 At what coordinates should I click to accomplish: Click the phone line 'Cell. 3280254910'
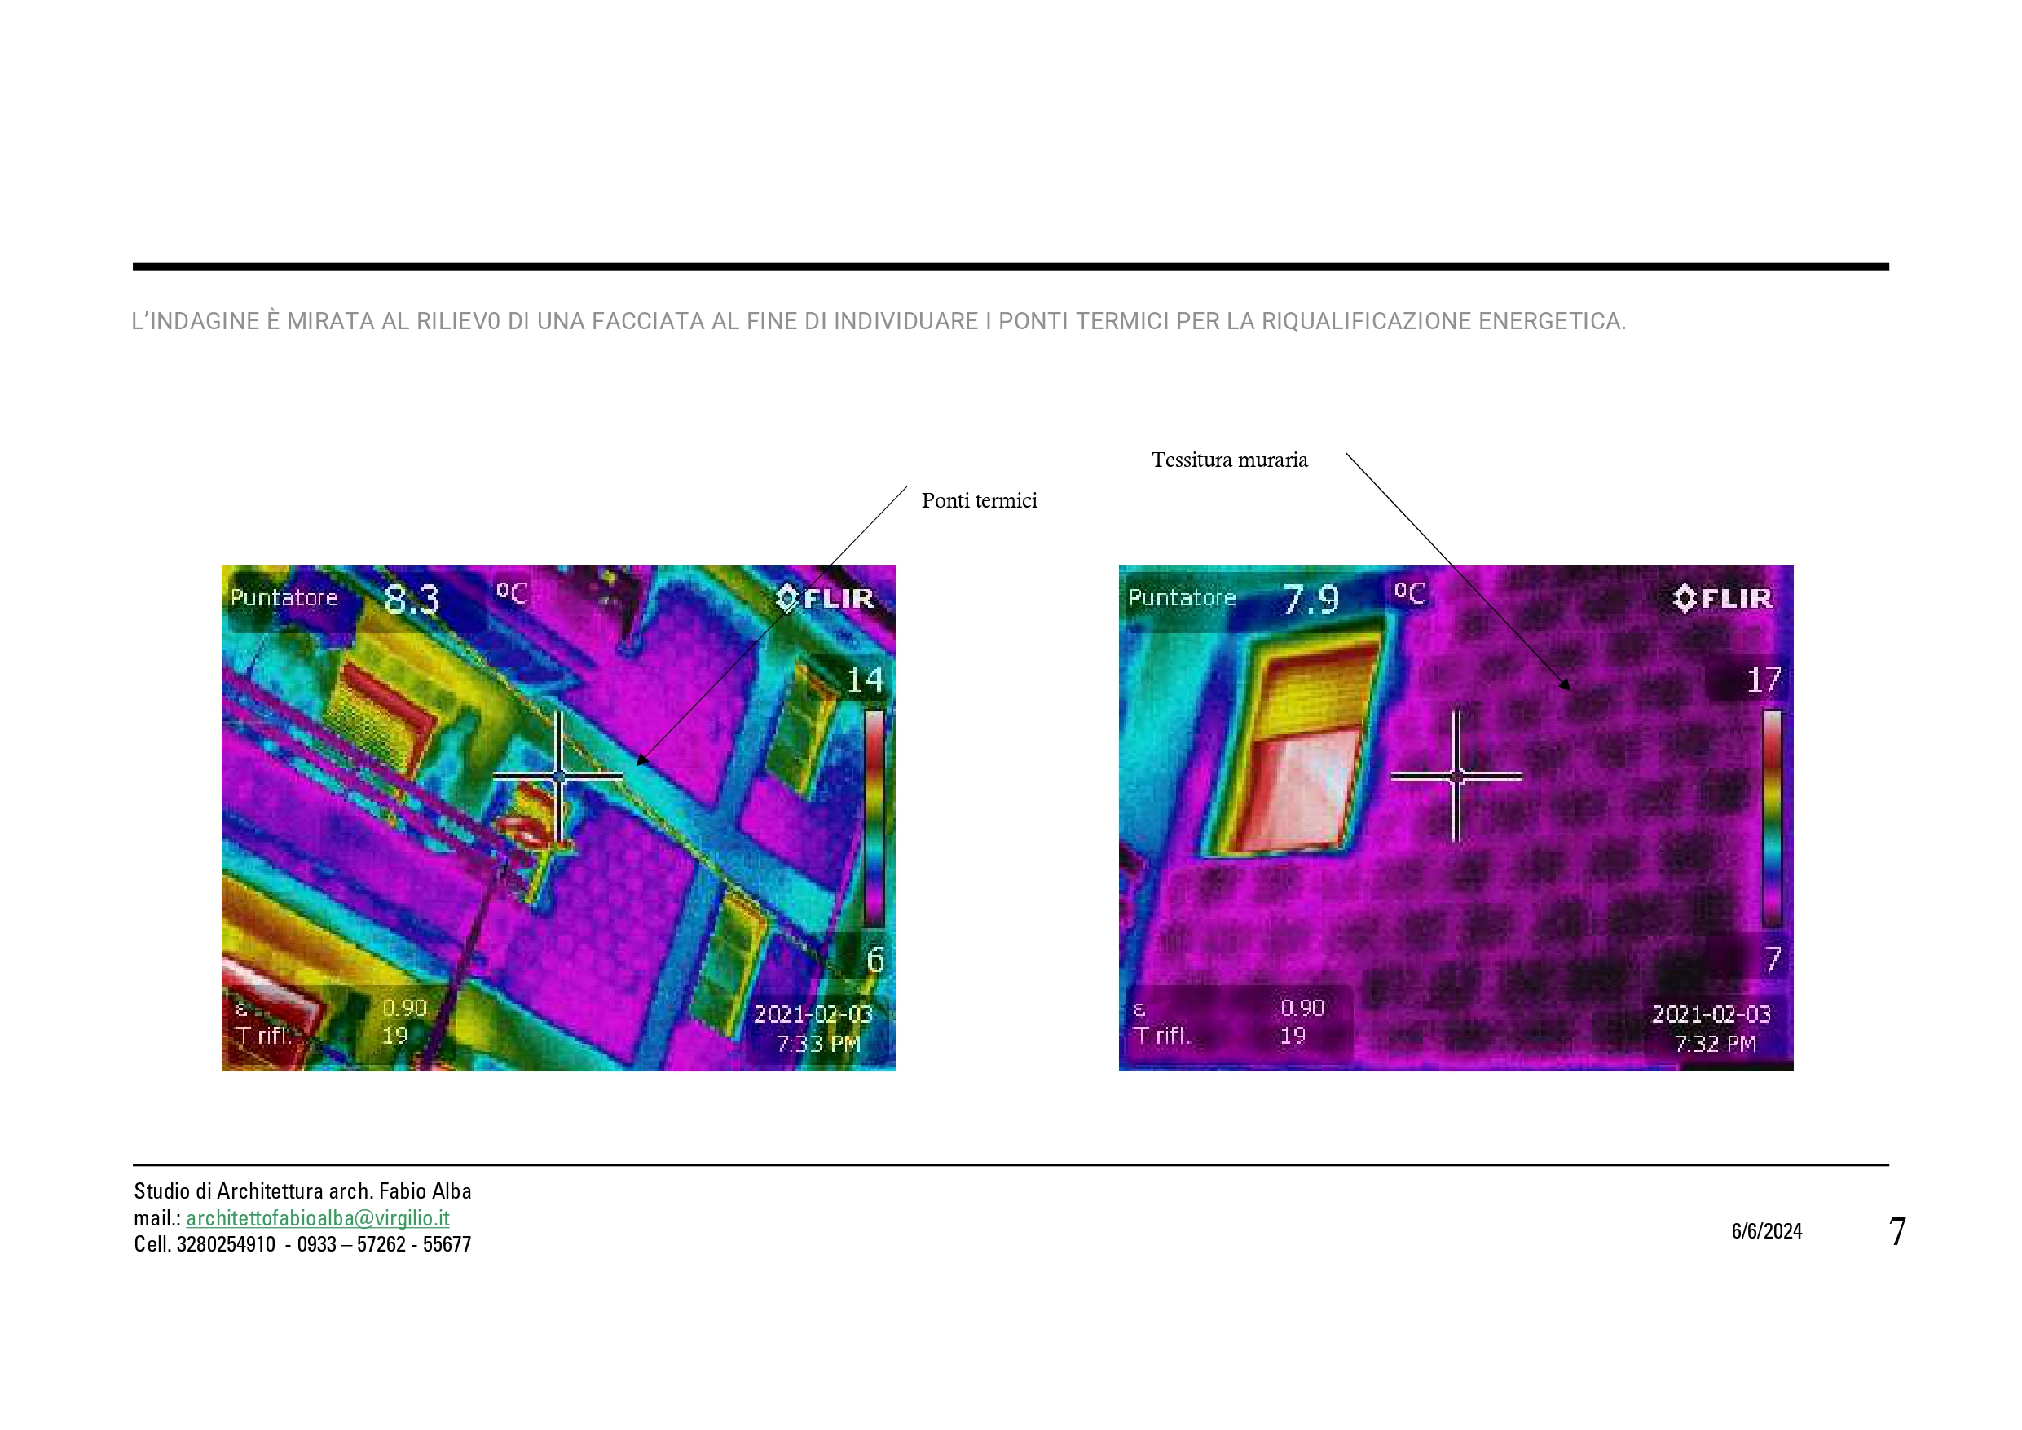(302, 1244)
